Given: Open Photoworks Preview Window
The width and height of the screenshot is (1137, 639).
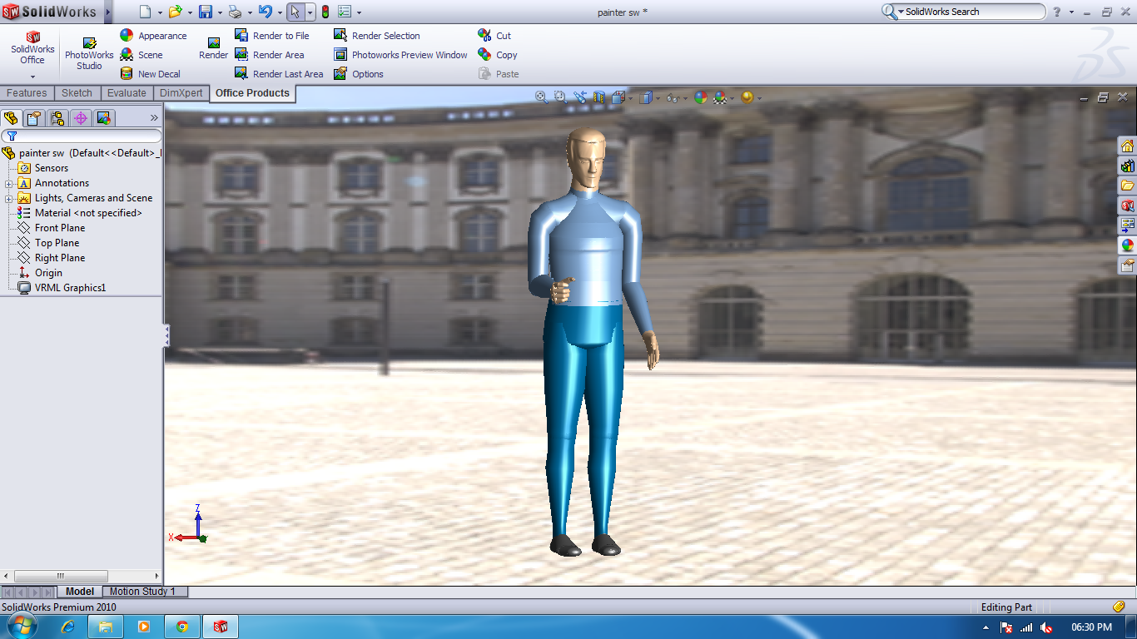Looking at the screenshot, I should 400,55.
